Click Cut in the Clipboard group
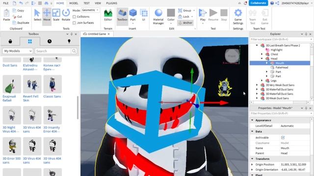314x176 pixels. pos(17,17)
